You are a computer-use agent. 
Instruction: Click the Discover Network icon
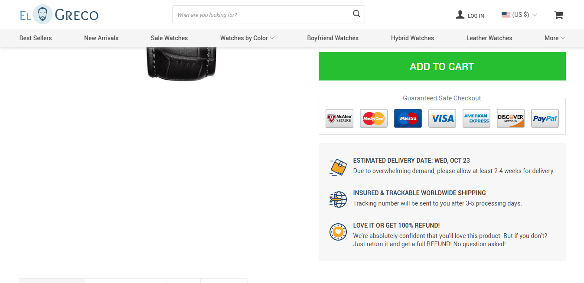click(510, 118)
